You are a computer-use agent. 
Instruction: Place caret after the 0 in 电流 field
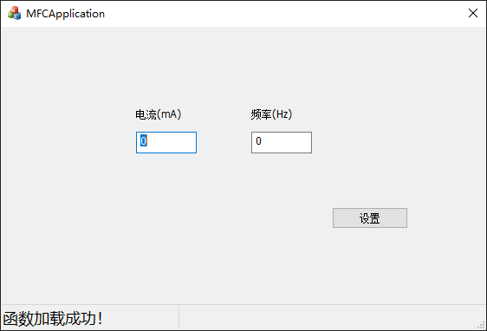point(148,141)
